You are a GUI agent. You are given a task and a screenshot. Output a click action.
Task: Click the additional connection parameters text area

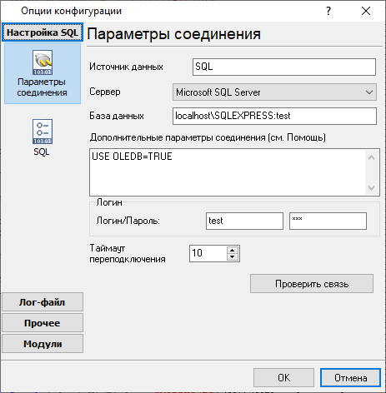coord(228,172)
